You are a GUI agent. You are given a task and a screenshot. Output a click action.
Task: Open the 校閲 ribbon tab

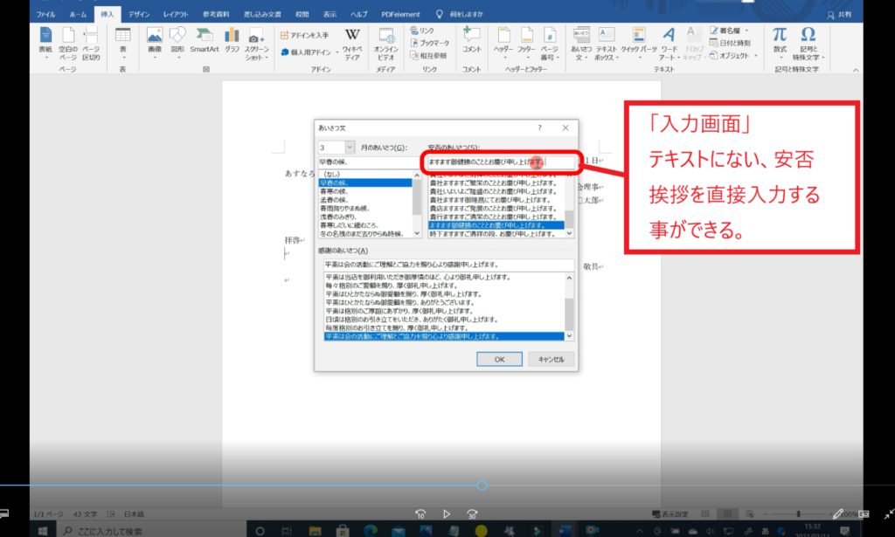click(x=302, y=15)
